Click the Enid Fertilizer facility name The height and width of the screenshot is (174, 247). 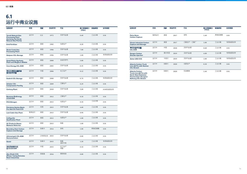coord(12,44)
